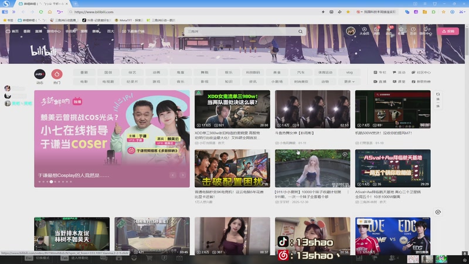Expand the scissors screenshot tool dropdown

464,12
